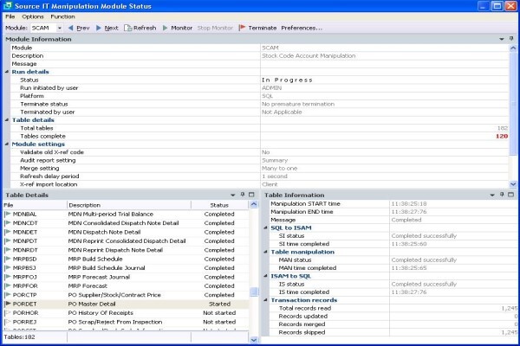Maximize the Table Information panel
Screen dimensions: 520x346
[x=510, y=195]
